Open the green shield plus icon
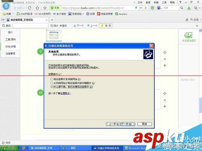 pos(152,8)
